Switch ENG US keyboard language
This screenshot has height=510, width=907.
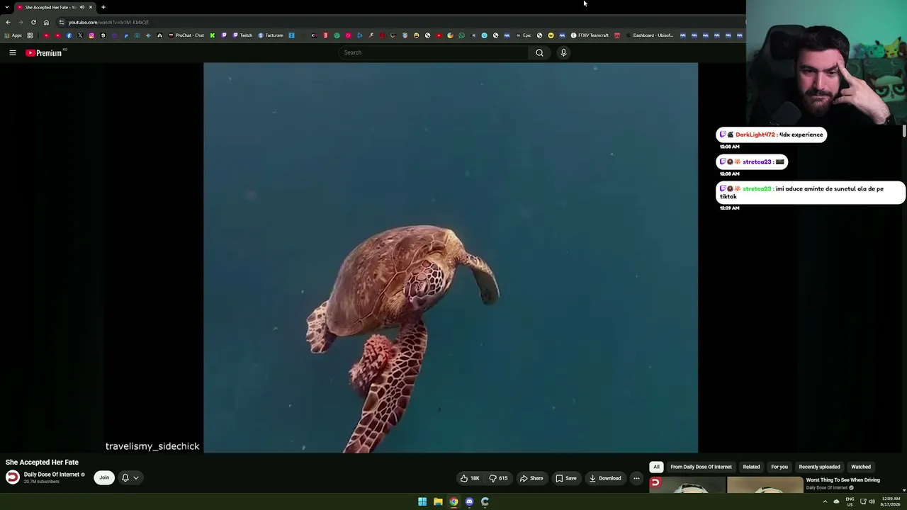coord(850,501)
